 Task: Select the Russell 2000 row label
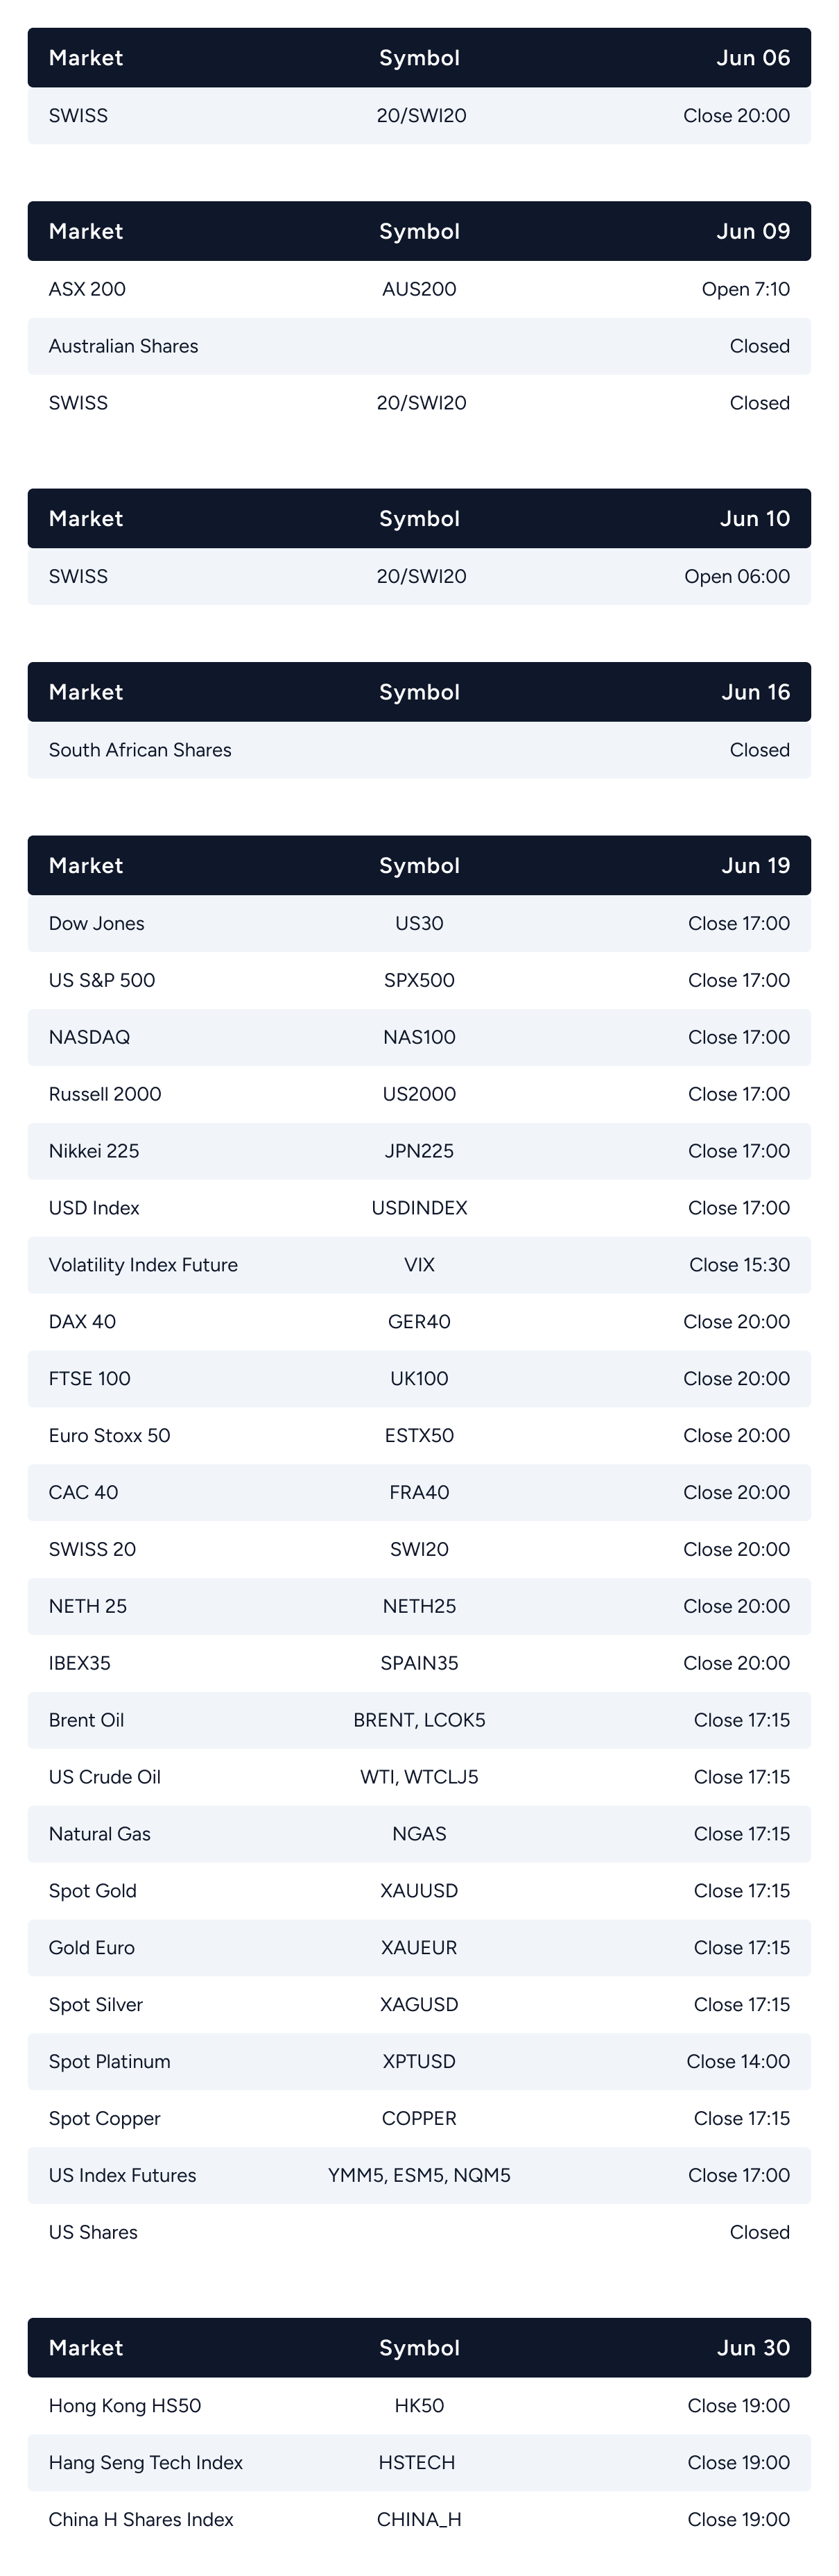point(105,1094)
